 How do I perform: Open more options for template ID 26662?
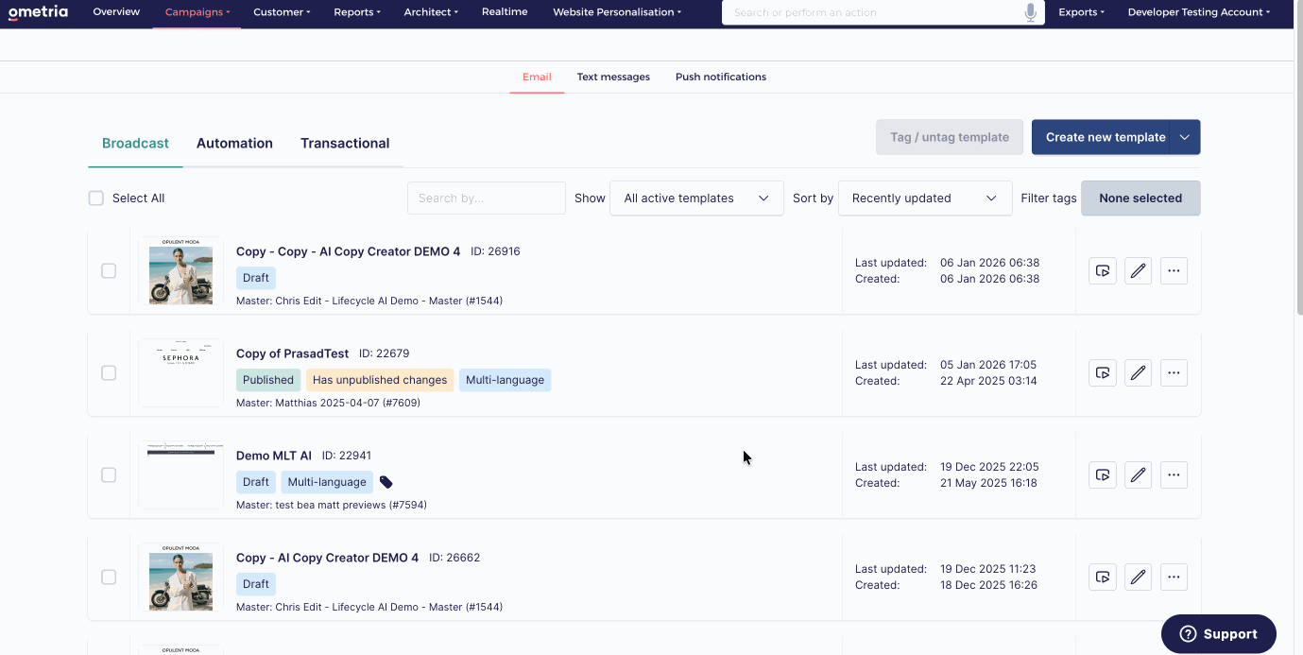[1174, 577]
